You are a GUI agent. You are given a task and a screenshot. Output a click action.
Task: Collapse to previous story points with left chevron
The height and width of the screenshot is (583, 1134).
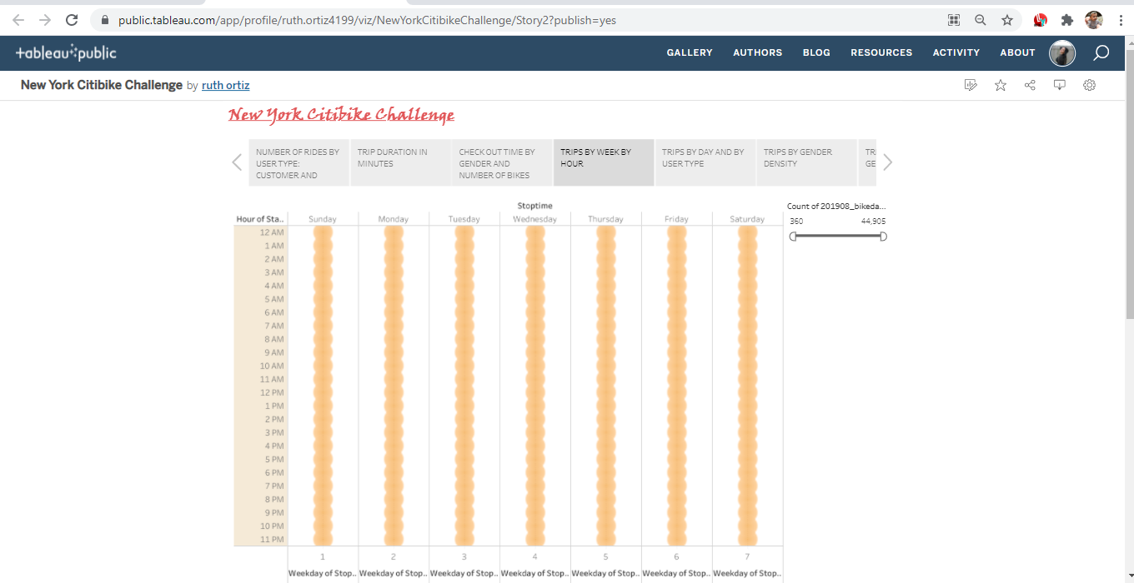coord(236,162)
